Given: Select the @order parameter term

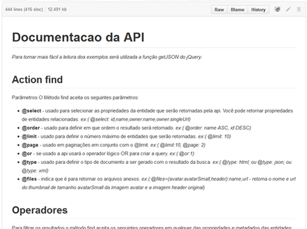Looking at the screenshot, I should click(31, 128).
